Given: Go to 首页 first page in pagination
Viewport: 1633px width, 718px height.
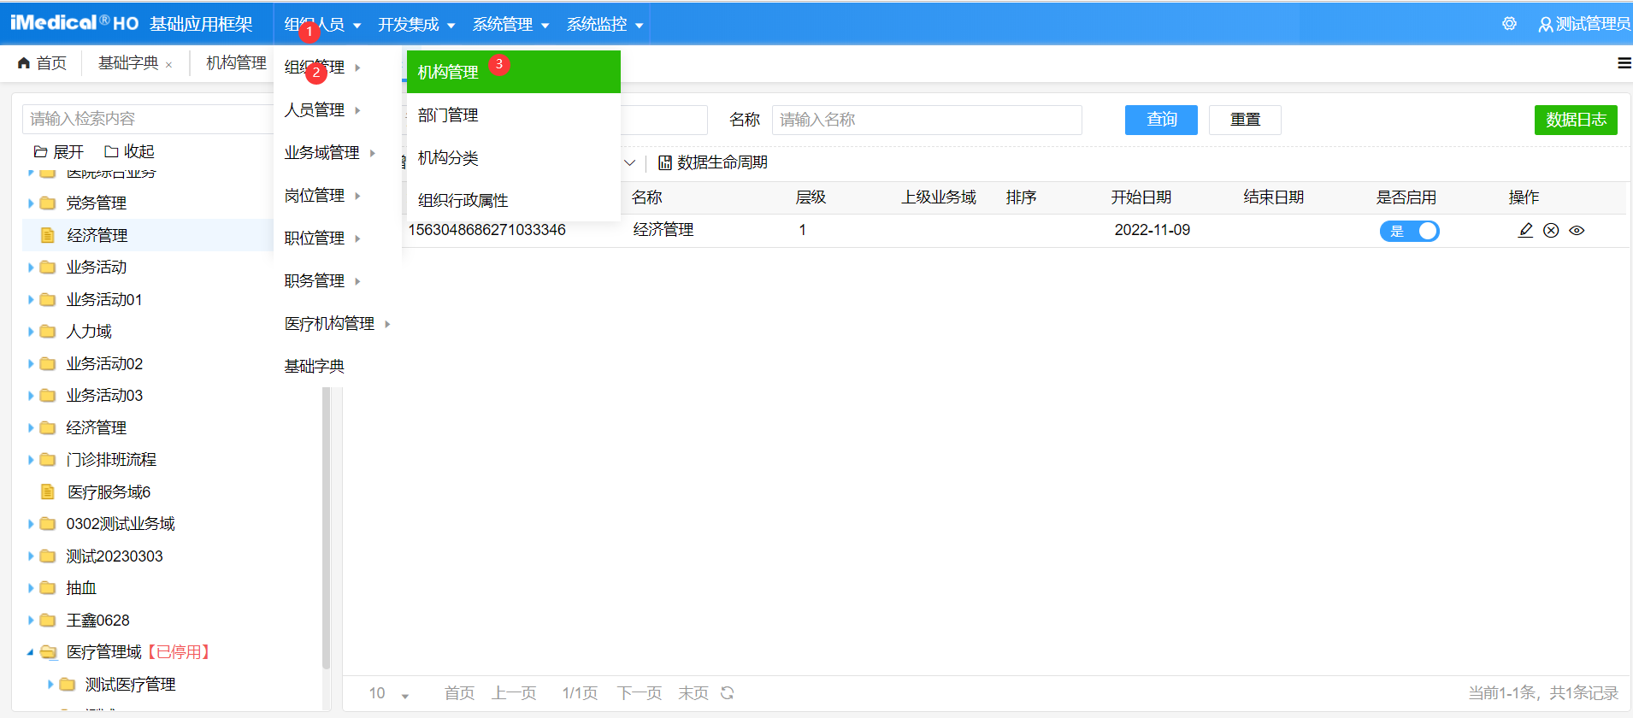Looking at the screenshot, I should 459,693.
